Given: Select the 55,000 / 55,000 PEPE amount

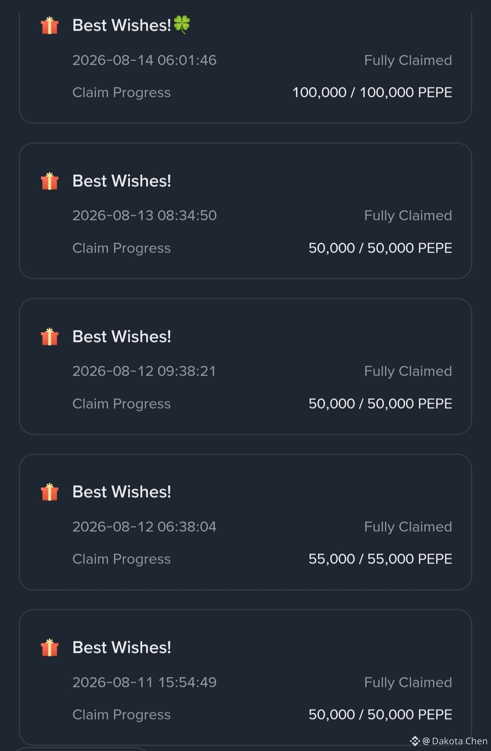Looking at the screenshot, I should coord(380,559).
